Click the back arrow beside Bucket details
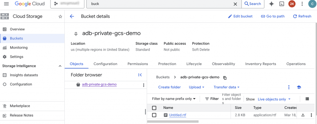 [x=72, y=16]
